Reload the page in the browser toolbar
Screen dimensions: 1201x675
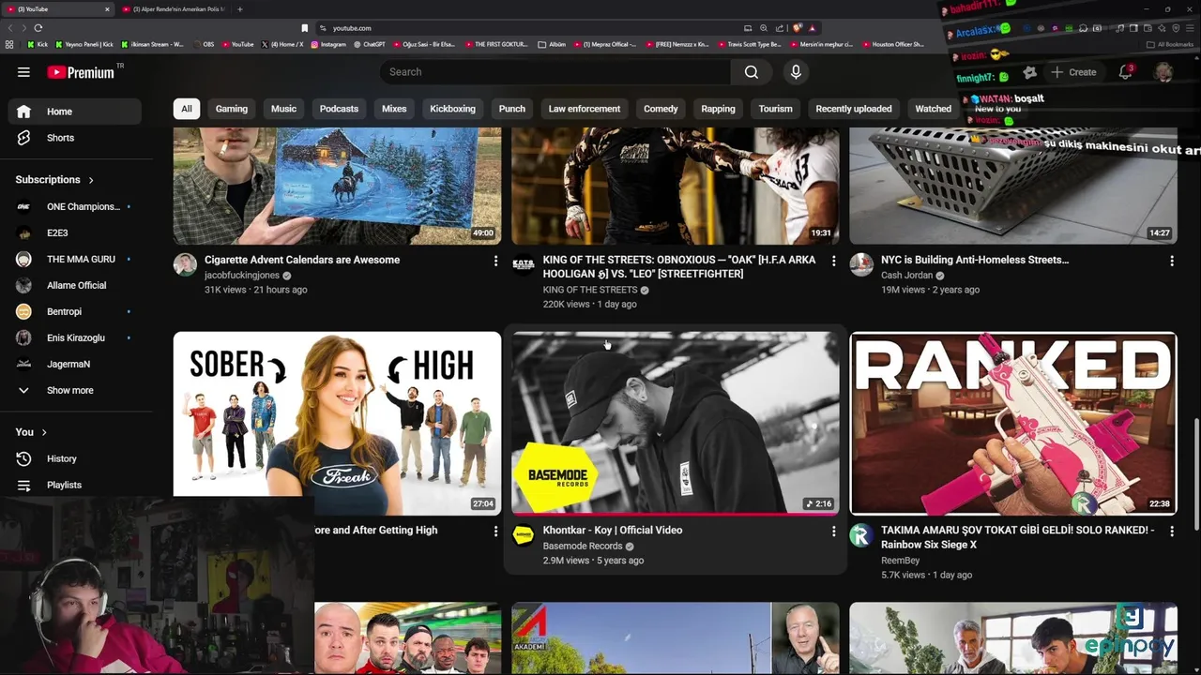point(38,28)
